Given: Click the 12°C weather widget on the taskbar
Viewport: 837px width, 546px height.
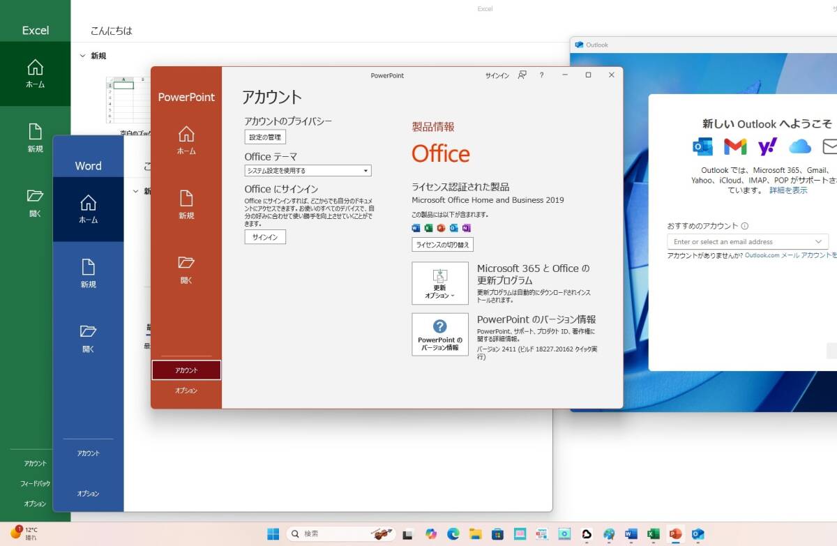Looking at the screenshot, I should 24,533.
